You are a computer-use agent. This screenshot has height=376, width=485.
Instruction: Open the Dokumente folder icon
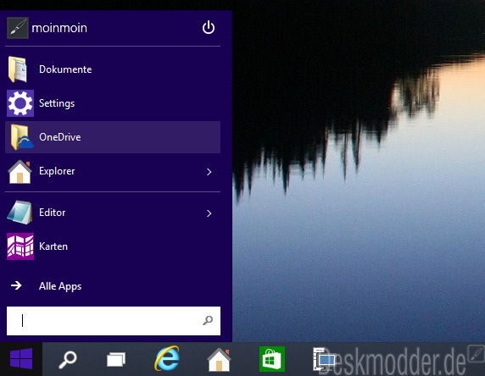[18, 69]
